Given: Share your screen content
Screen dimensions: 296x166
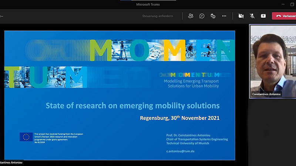Looking at the screenshot, I should tap(263, 16).
